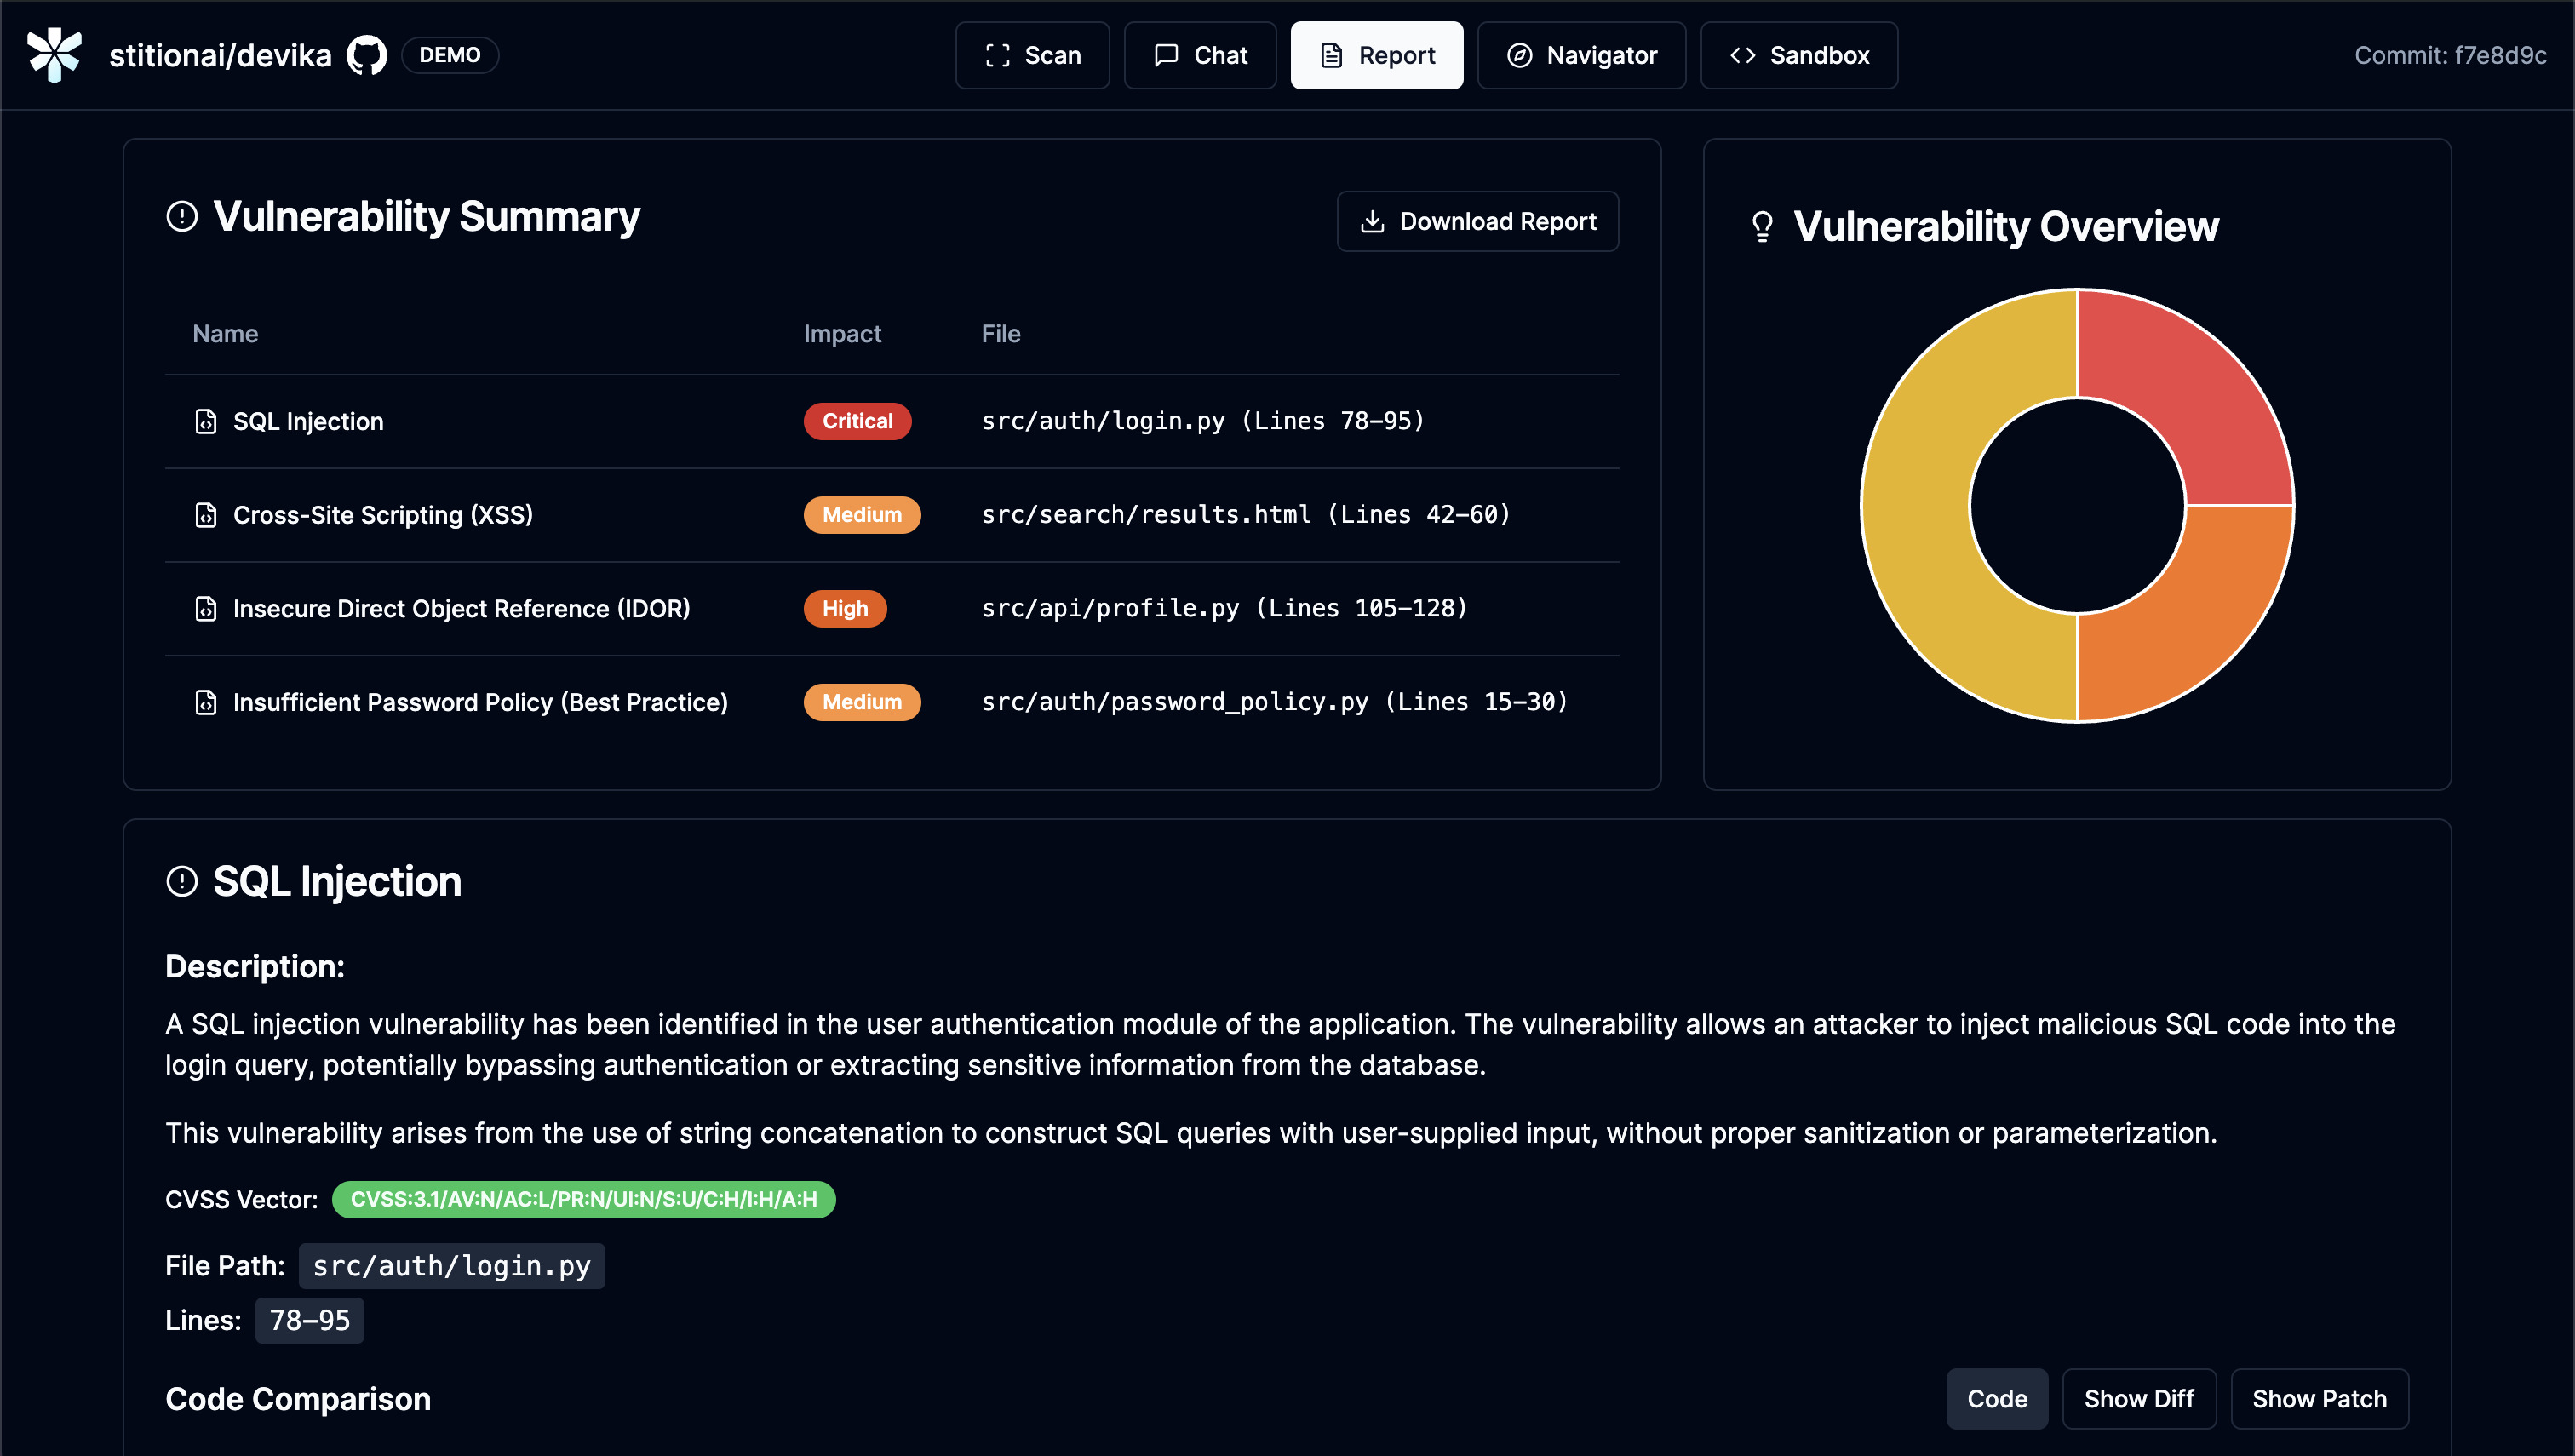This screenshot has height=1456, width=2575.
Task: Click the src/auth/login.py file path chip
Action: 452,1265
